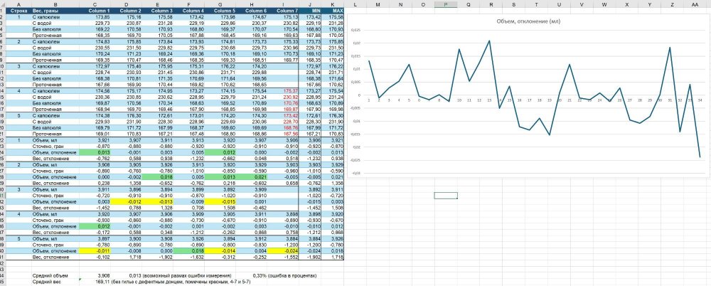Select column L header
This screenshot has width=711, height=286.
click(355, 4)
